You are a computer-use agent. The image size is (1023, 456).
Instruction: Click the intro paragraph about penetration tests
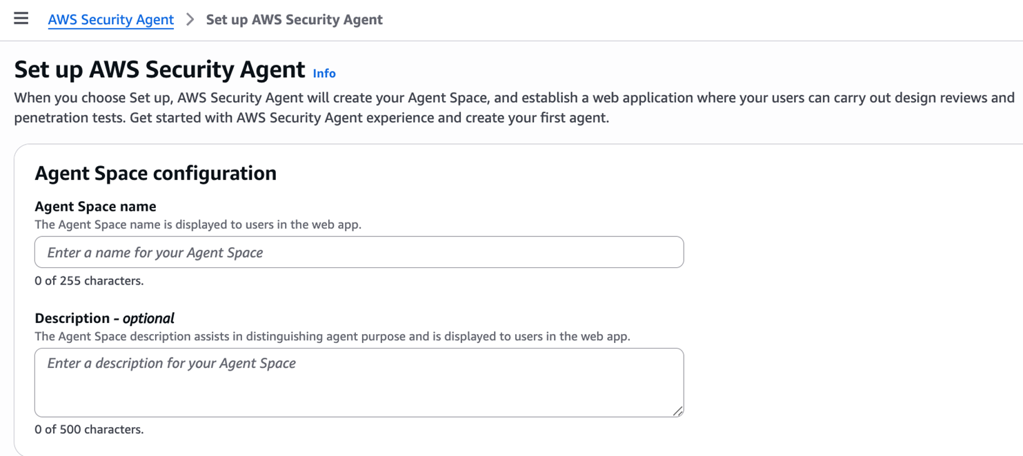514,107
